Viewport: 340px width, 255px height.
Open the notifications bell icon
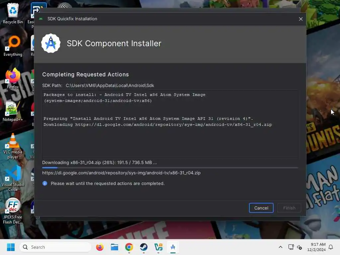[331, 247]
